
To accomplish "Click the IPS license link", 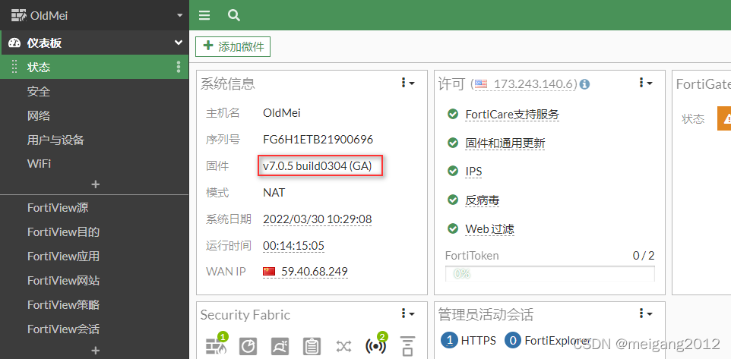I will [473, 172].
